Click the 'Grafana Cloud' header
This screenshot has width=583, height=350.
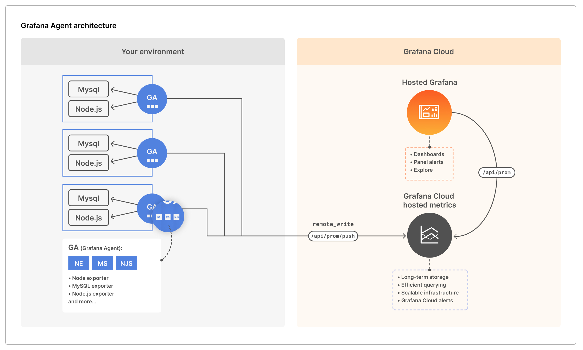[429, 52]
